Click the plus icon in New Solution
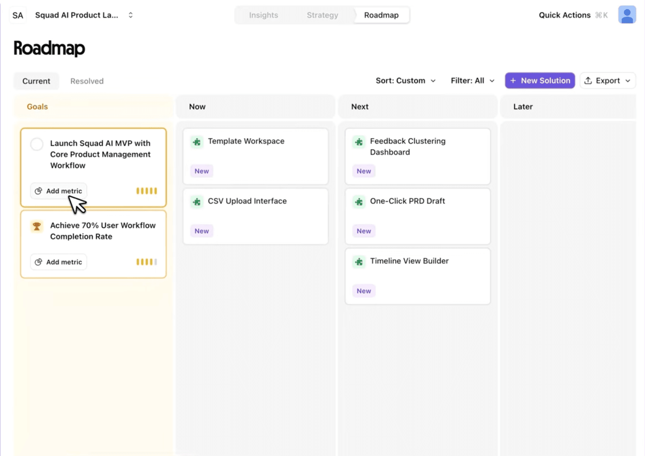Viewport: 645px width, 456px height. click(x=513, y=80)
